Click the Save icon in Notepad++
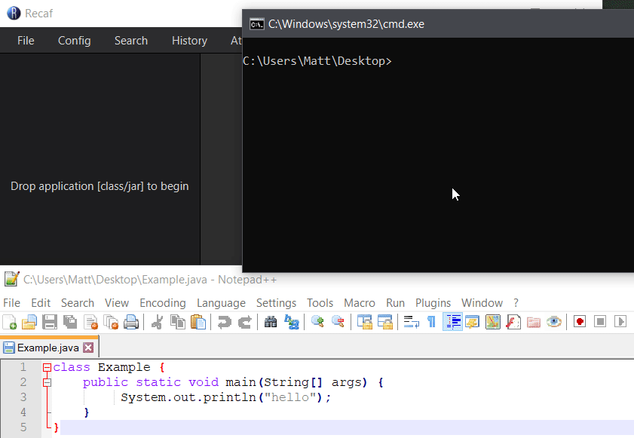Image resolution: width=634 pixels, height=438 pixels. pyautogui.click(x=49, y=322)
